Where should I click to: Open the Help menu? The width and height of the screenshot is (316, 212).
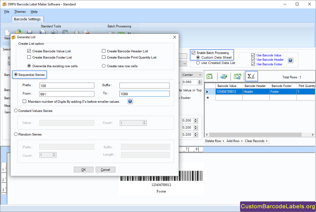[x=34, y=12]
